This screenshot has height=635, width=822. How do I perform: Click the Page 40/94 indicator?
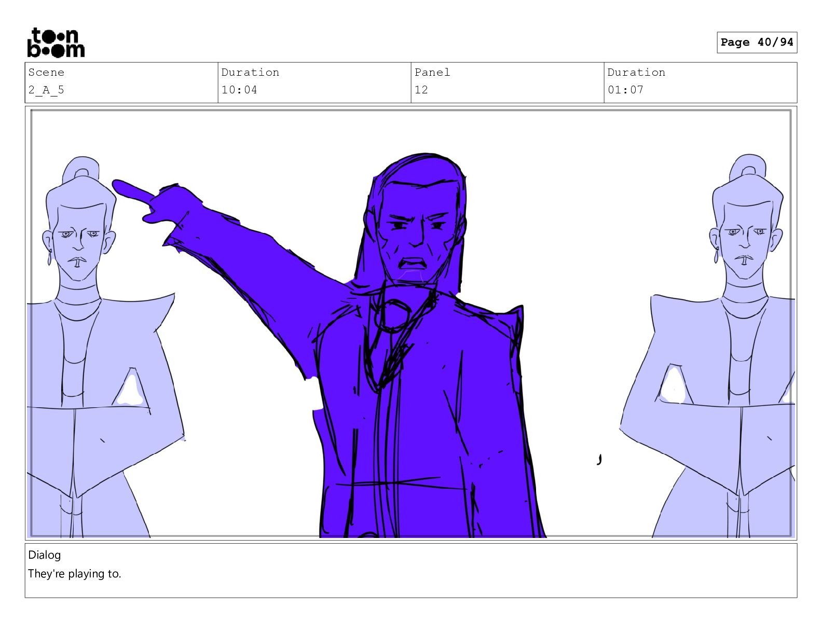[x=757, y=43]
